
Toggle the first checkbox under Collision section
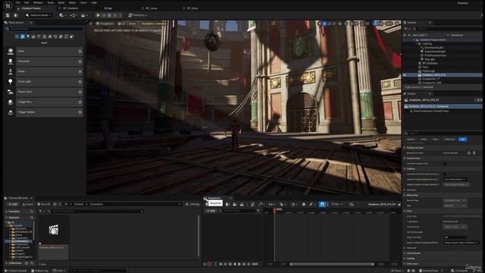click(445, 174)
